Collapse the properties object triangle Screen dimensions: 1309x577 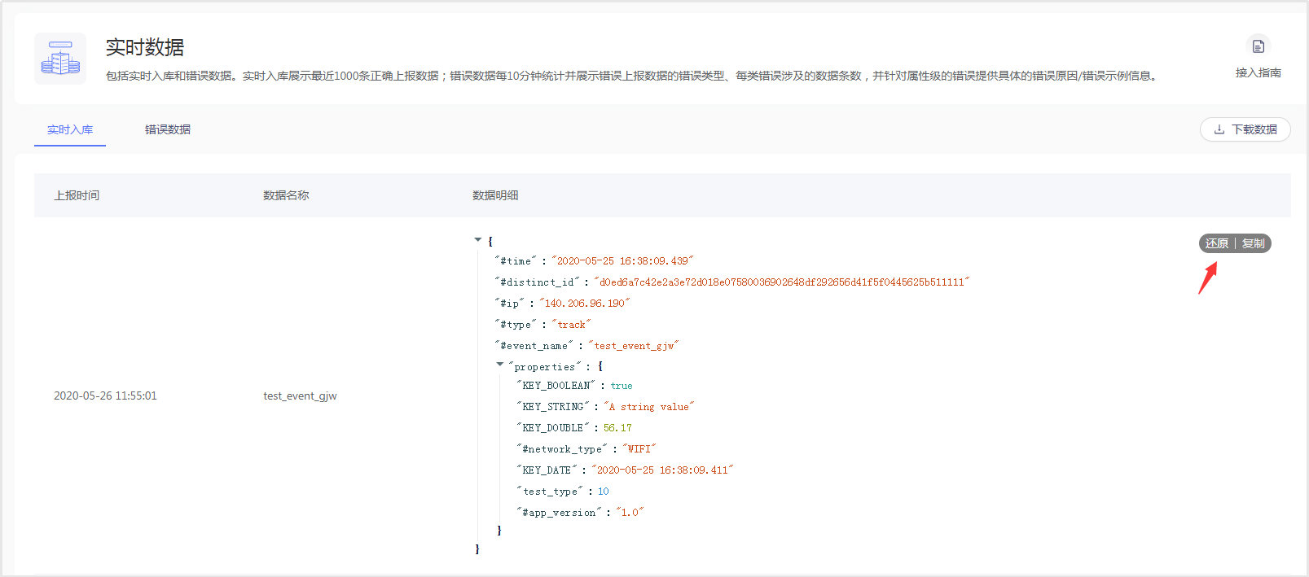point(500,365)
